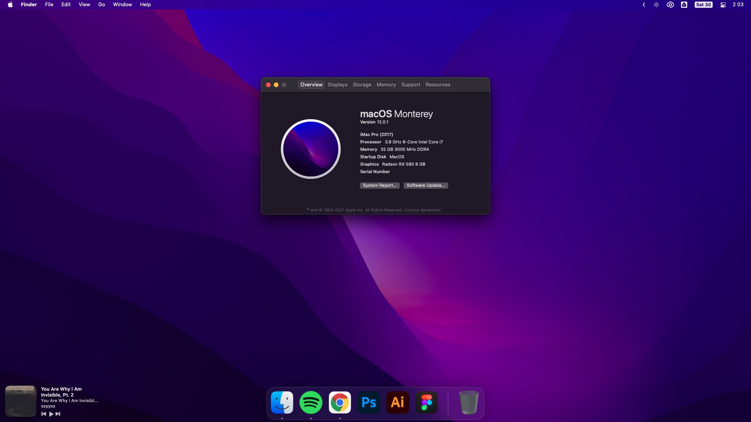Select the Memory tab
The image size is (751, 422).
386,84
